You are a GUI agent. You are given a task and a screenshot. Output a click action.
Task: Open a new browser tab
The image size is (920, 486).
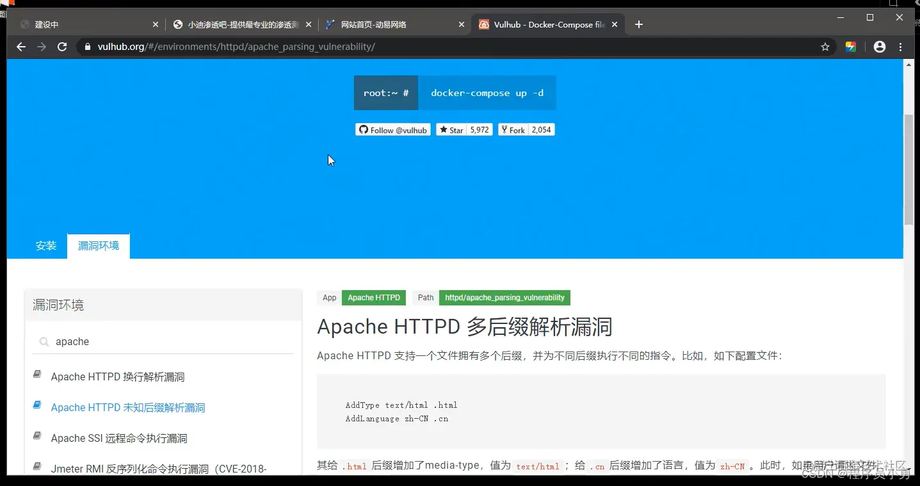point(639,24)
